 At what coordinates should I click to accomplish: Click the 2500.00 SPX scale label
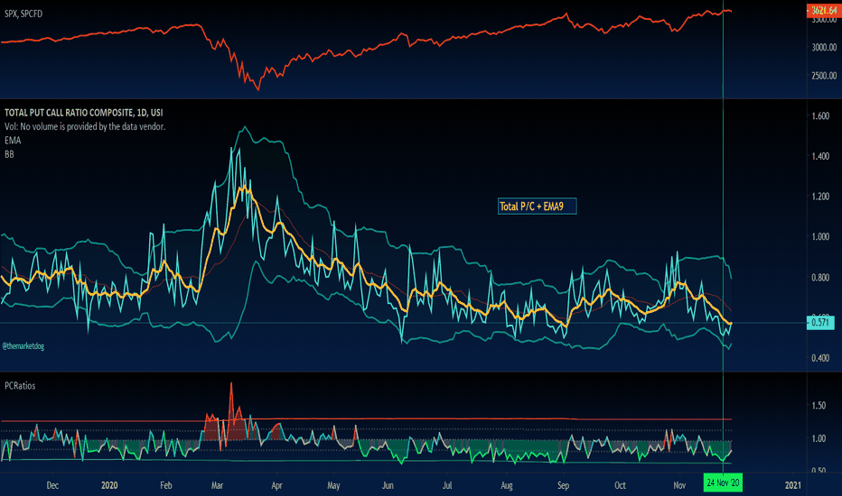pos(824,76)
